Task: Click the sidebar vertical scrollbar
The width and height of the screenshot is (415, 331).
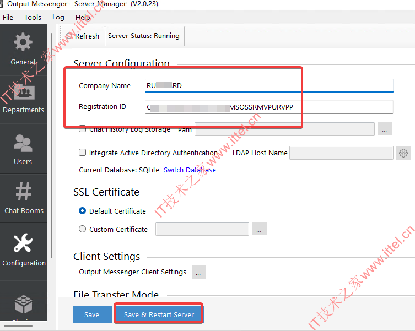Action: (x=52, y=145)
